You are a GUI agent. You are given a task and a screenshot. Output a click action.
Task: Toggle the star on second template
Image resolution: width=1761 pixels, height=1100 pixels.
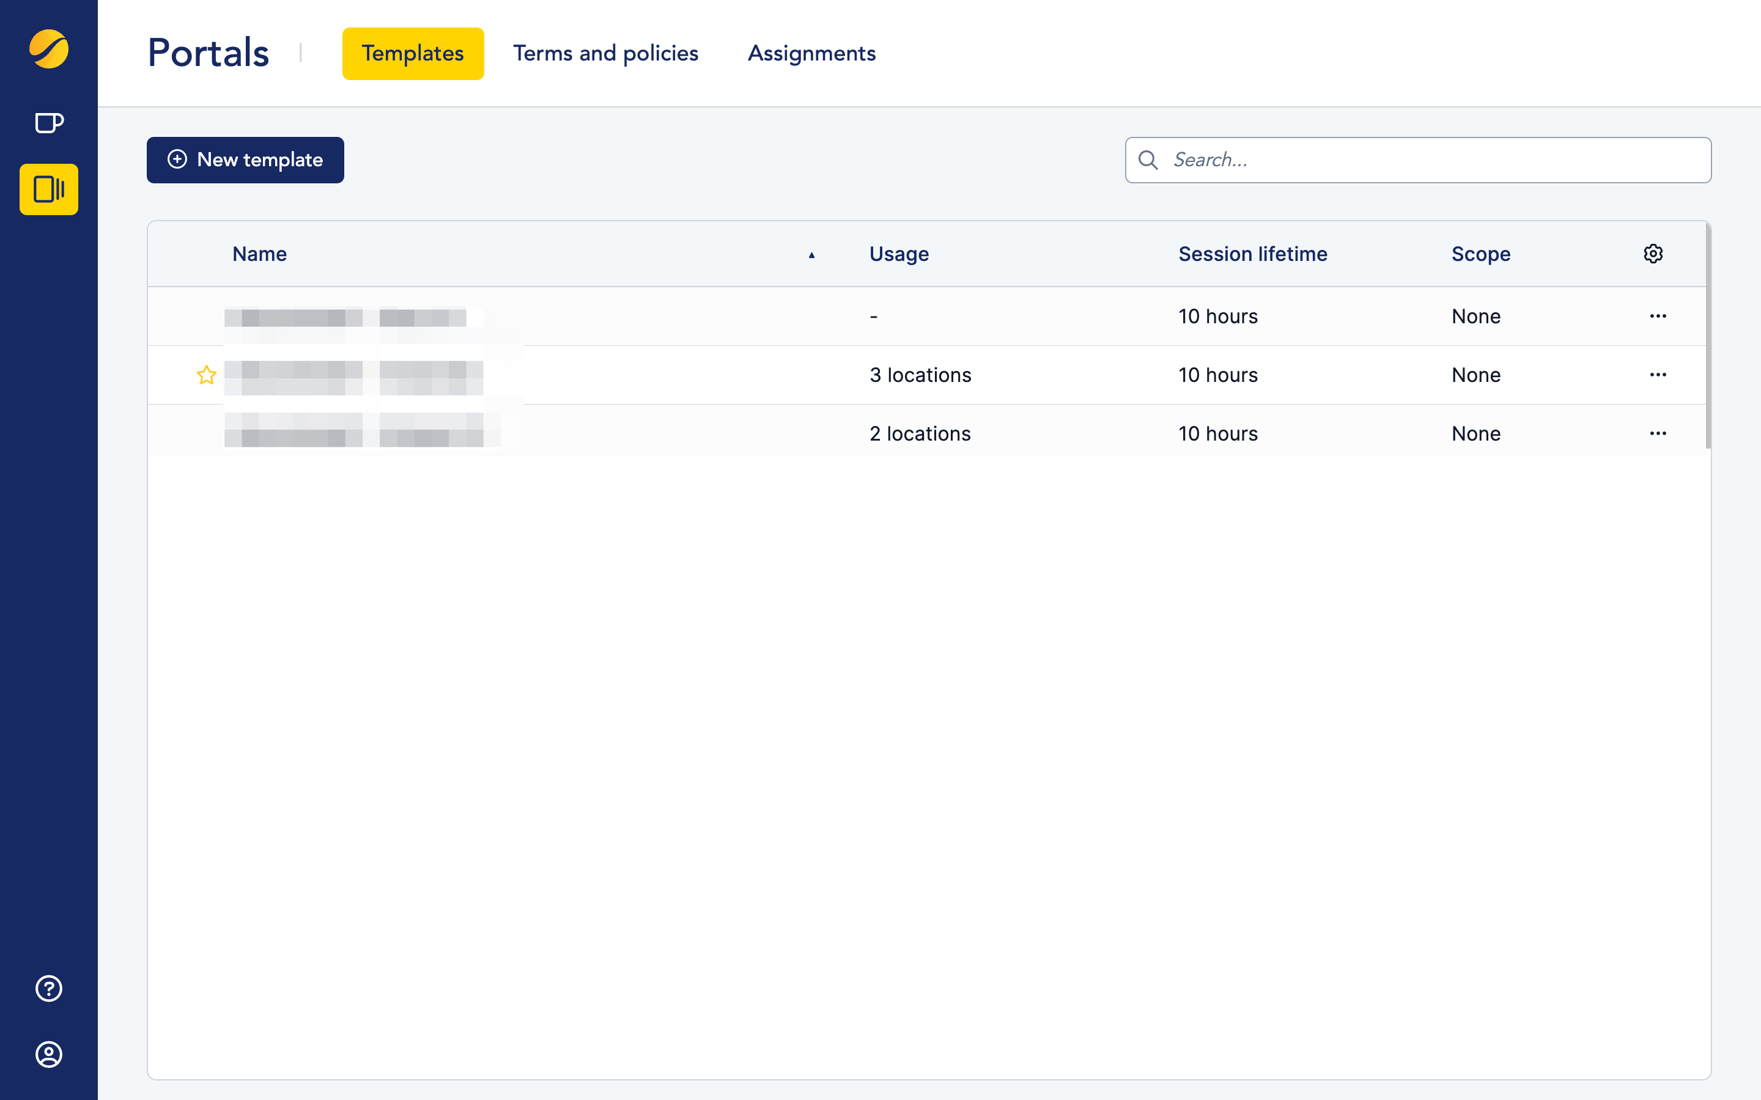tap(207, 375)
